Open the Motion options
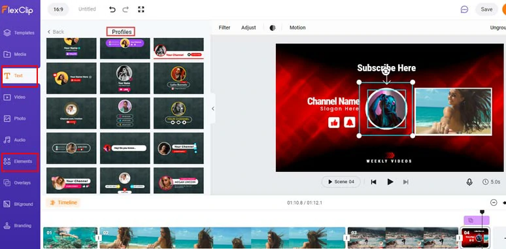This screenshot has height=249, width=506. 297,27
